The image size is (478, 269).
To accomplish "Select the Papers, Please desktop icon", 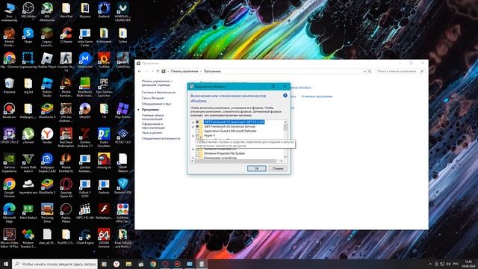I will coord(66,213).
